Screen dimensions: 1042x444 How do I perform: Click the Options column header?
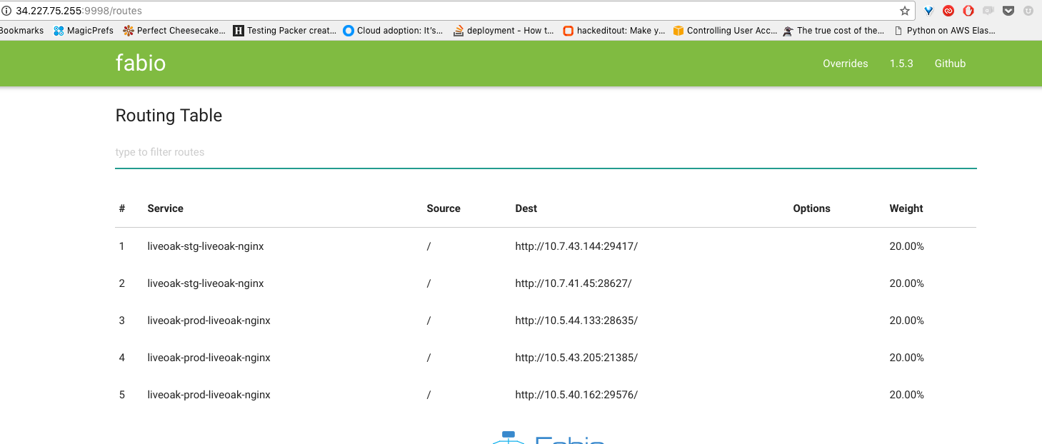(x=811, y=208)
